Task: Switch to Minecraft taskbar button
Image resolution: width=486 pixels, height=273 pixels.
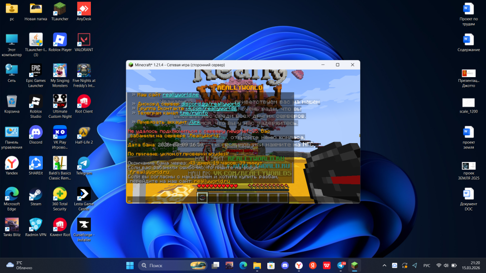Action: [x=355, y=265]
